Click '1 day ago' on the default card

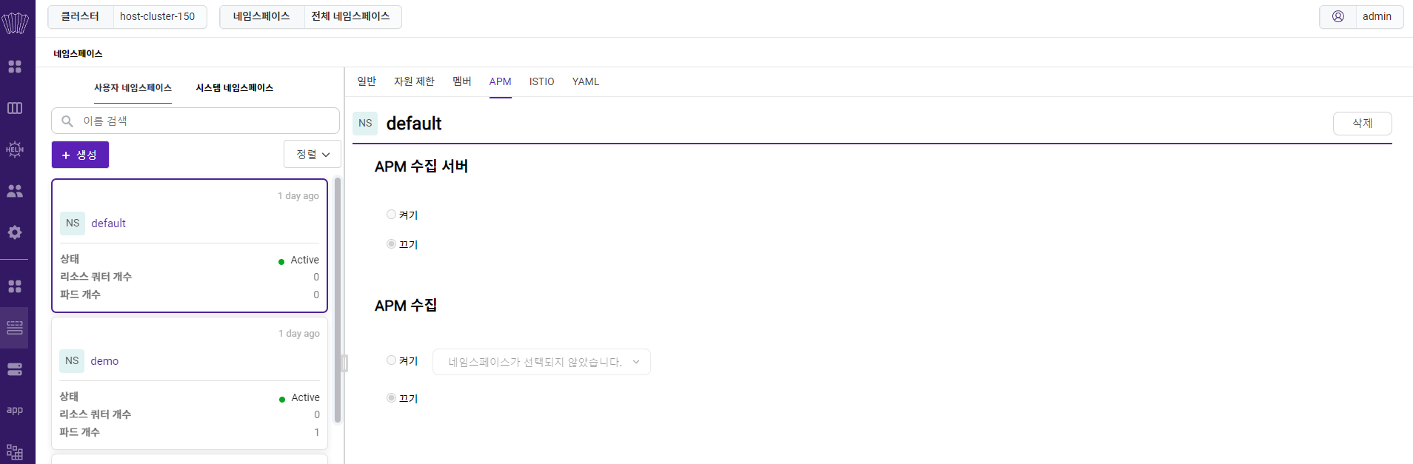tap(298, 196)
